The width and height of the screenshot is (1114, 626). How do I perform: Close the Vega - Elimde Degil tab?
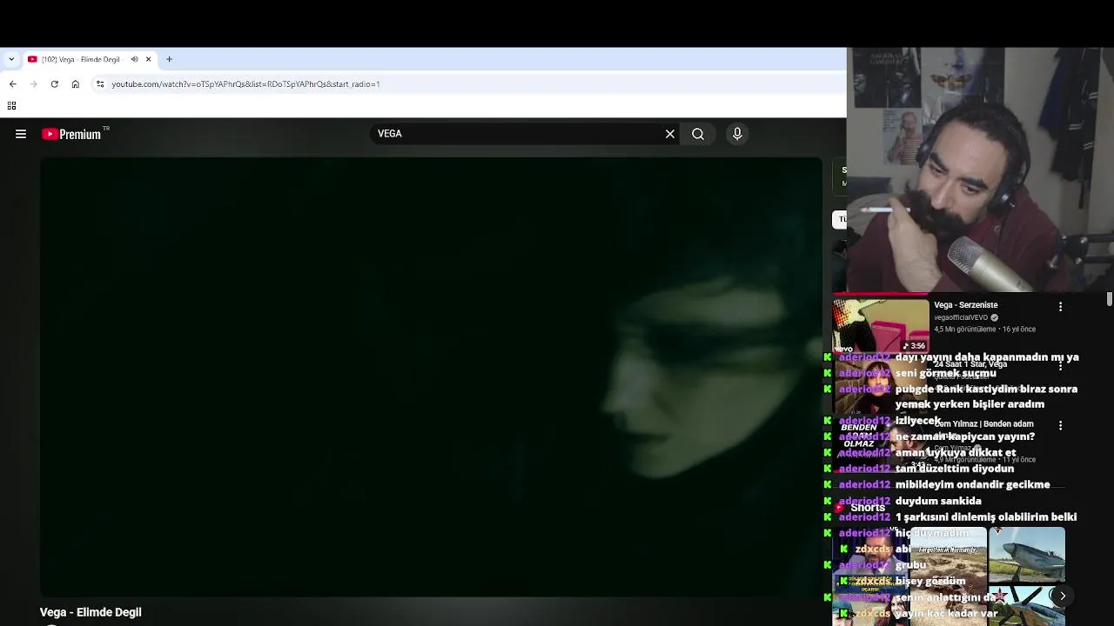coord(148,59)
